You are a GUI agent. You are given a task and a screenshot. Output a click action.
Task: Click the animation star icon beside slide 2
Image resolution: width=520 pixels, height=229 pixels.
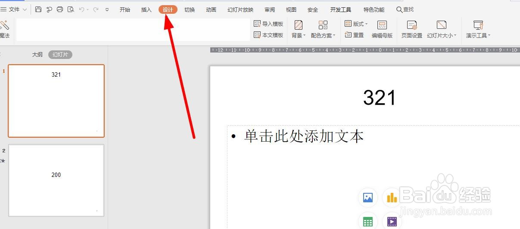[3, 161]
